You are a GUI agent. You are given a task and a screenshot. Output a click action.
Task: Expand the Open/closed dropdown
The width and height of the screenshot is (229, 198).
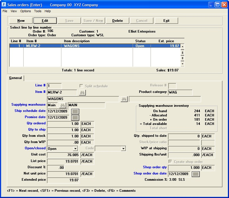coord(75,149)
